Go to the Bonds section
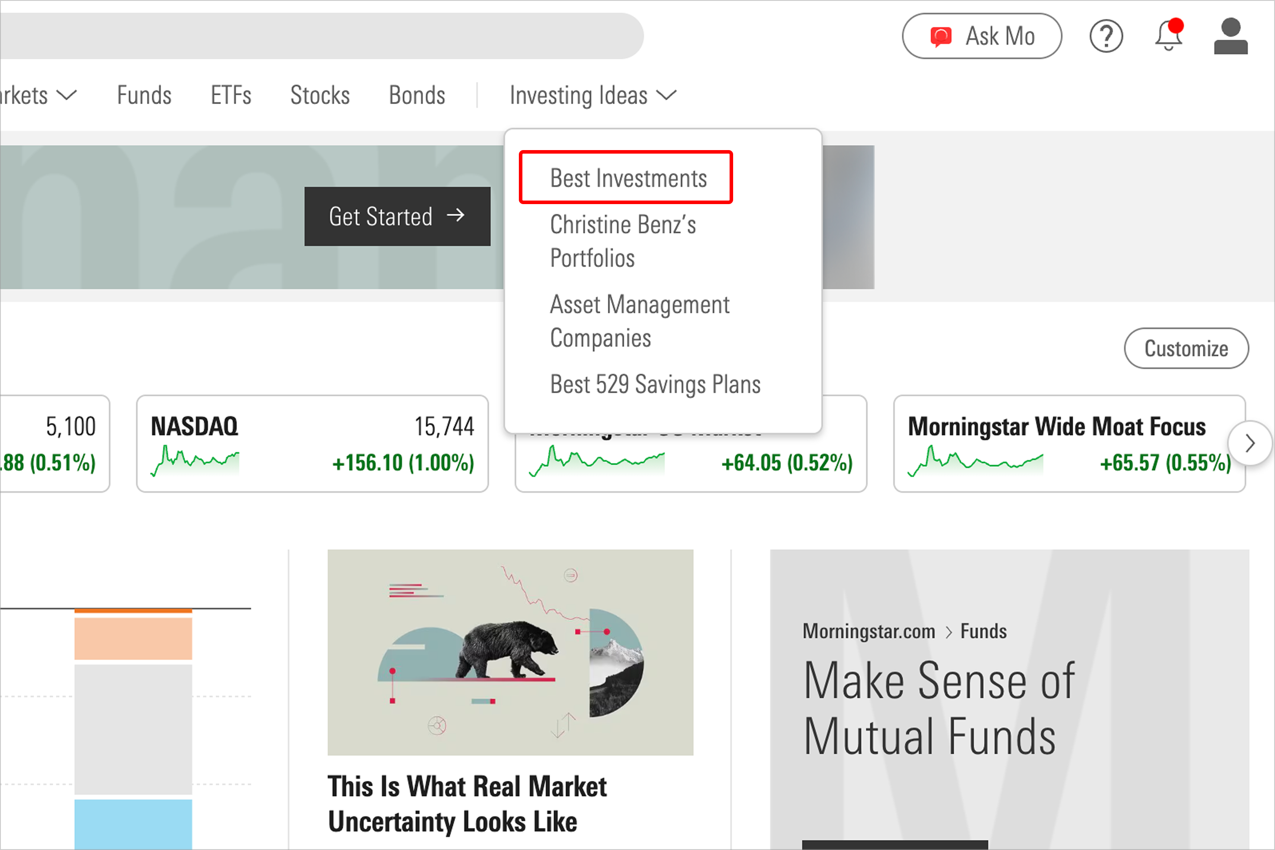The width and height of the screenshot is (1275, 850). pyautogui.click(x=417, y=96)
